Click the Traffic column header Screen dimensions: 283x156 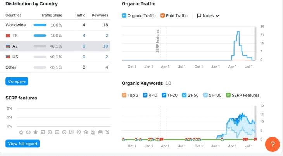pyautogui.click(x=80, y=15)
